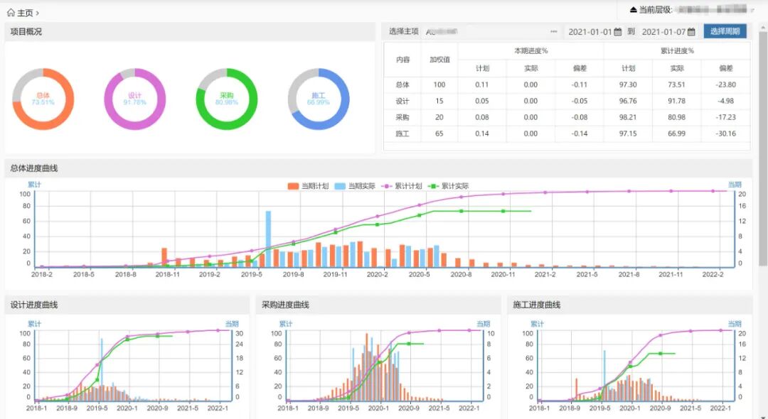Click the 总体进度曲线 panel header
This screenshot has height=419, width=768.
click(378, 168)
